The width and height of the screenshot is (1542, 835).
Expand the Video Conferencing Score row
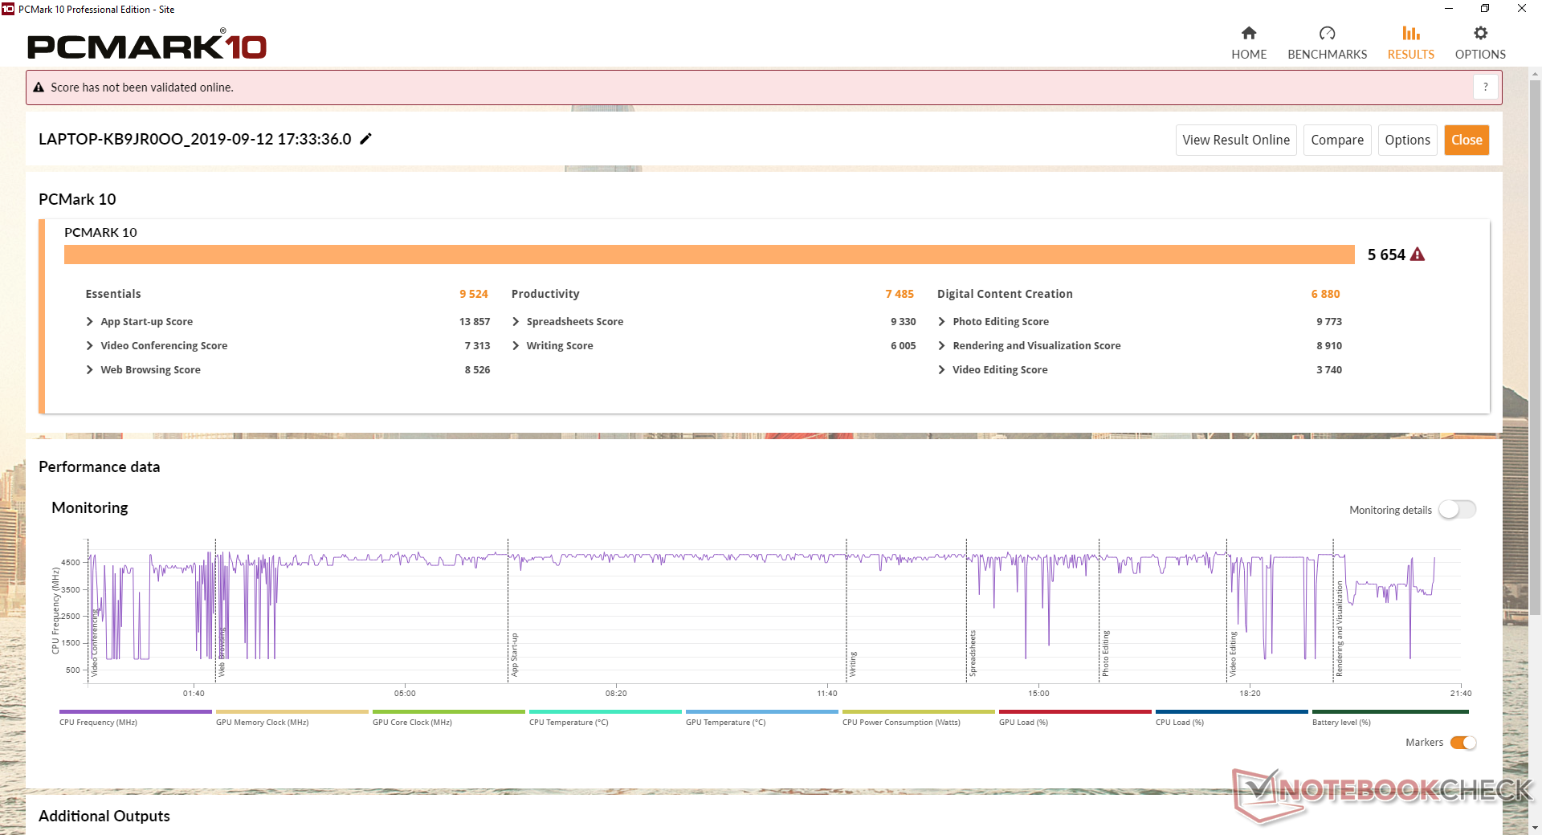(90, 345)
